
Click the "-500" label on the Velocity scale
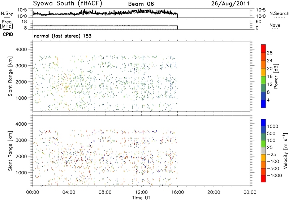pyautogui.click(x=273, y=168)
